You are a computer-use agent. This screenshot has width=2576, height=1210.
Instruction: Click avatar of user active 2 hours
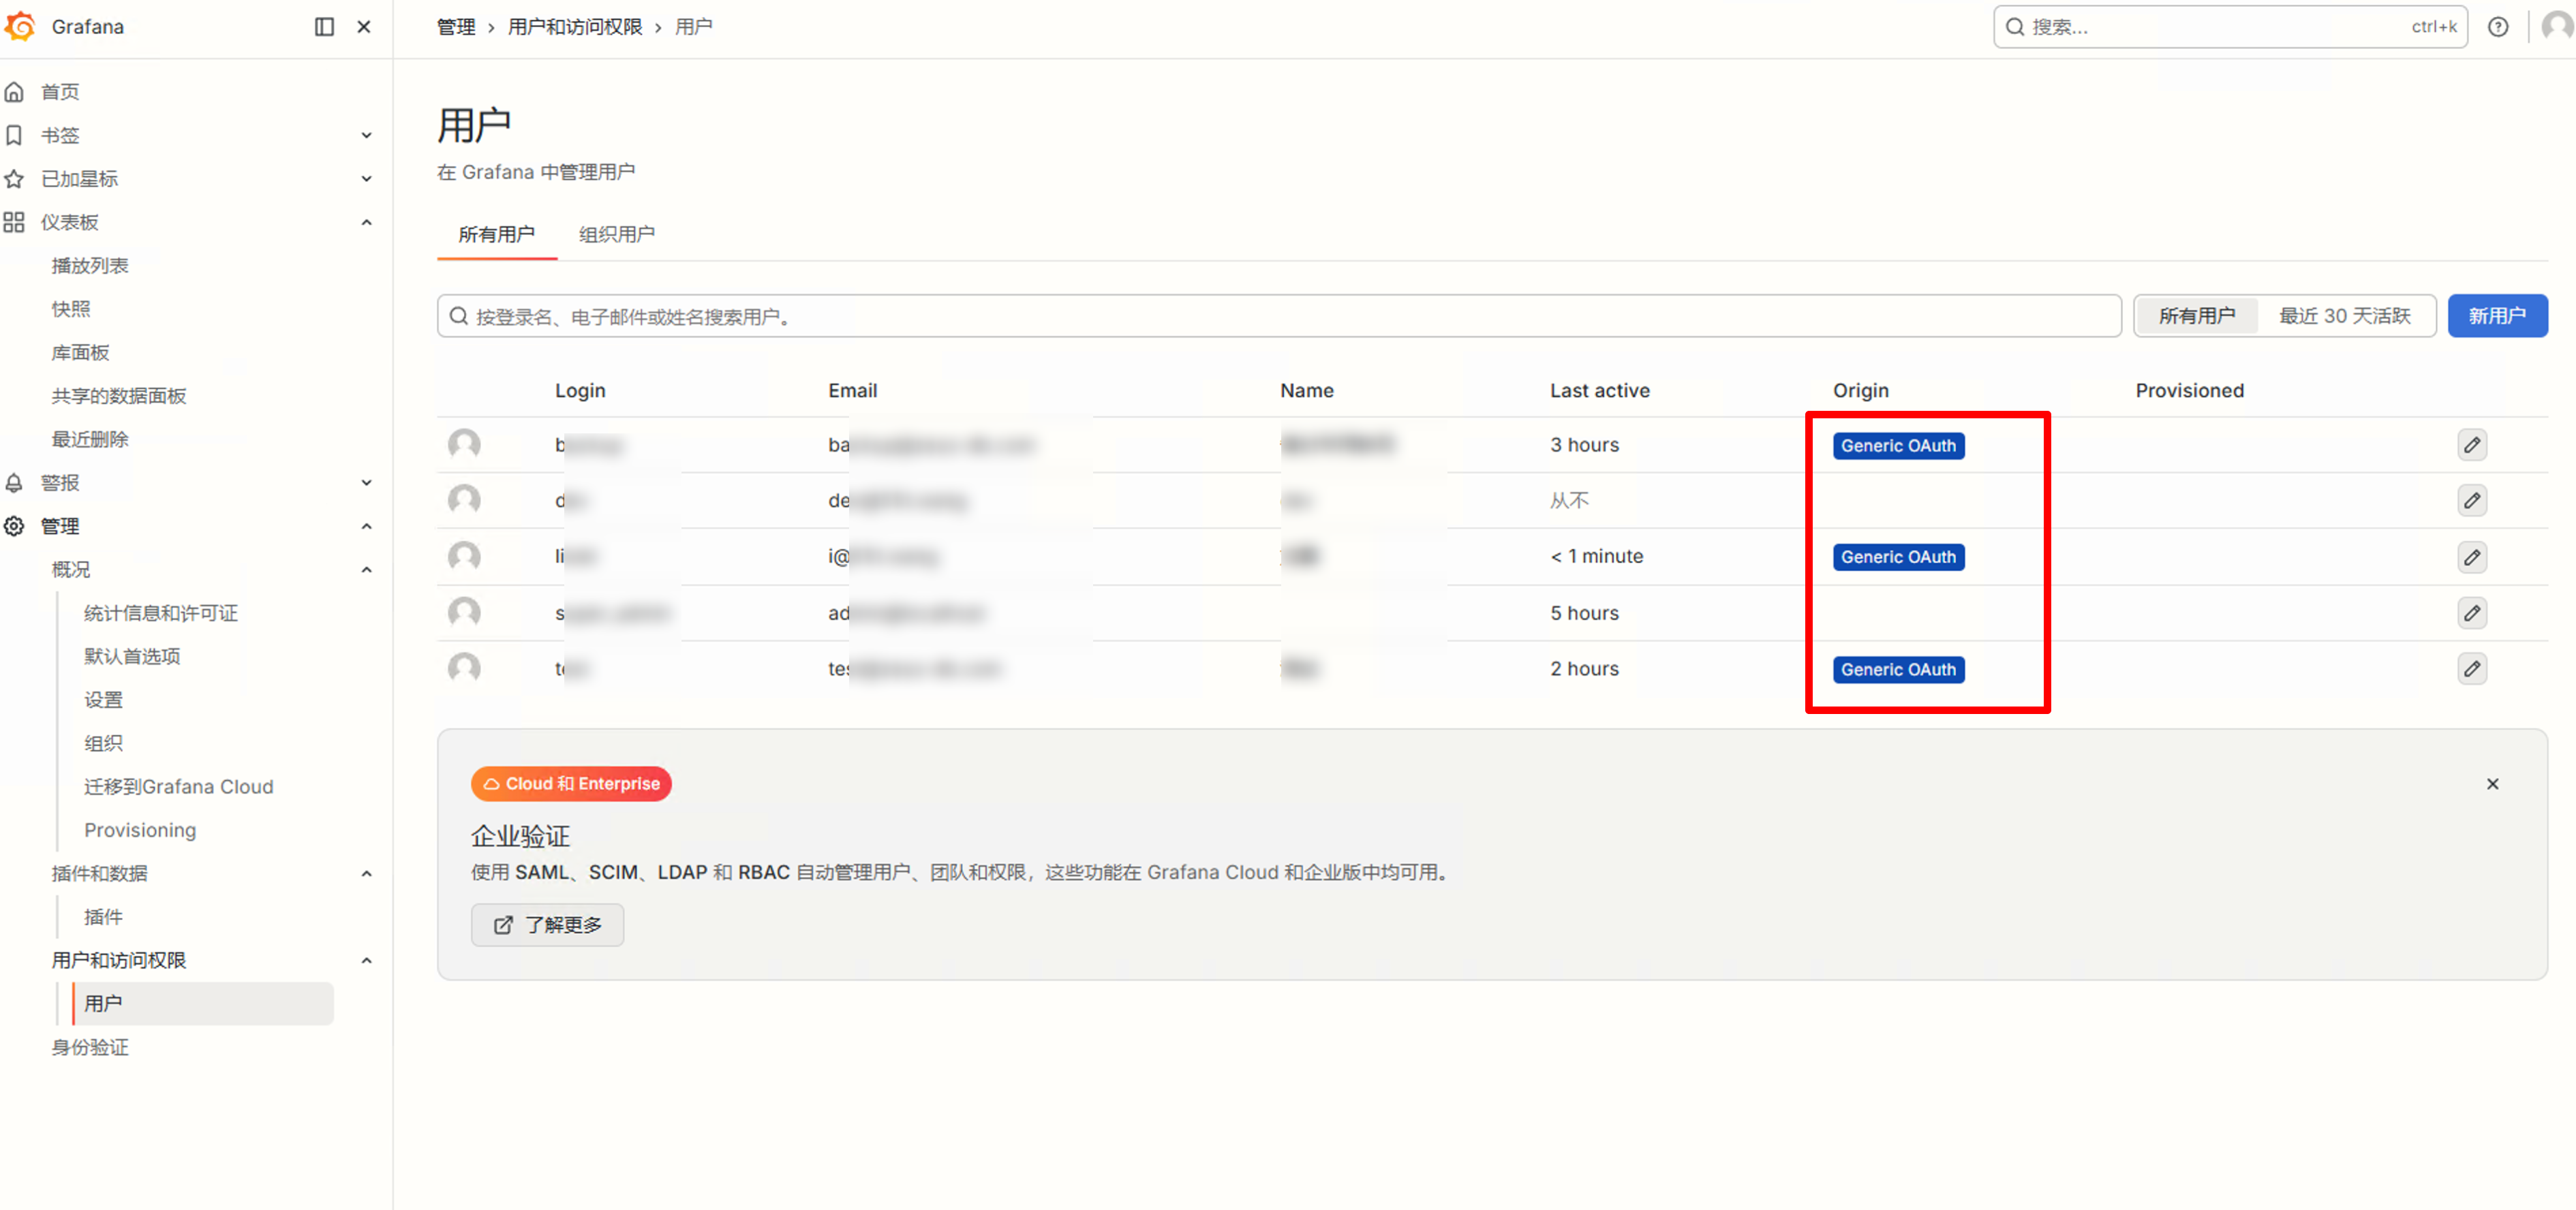464,668
